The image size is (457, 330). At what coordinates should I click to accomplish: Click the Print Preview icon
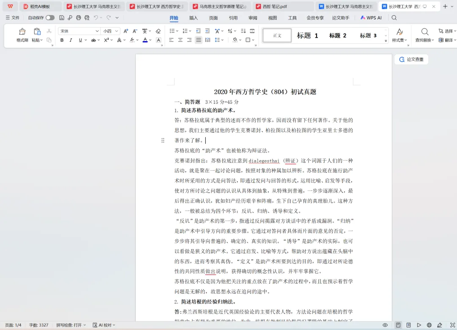(x=87, y=18)
